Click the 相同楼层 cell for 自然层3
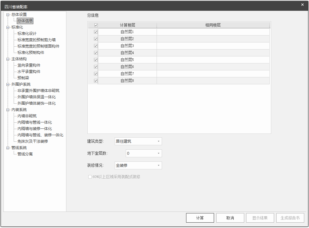The image size is (309, 228). [x=213, y=46]
